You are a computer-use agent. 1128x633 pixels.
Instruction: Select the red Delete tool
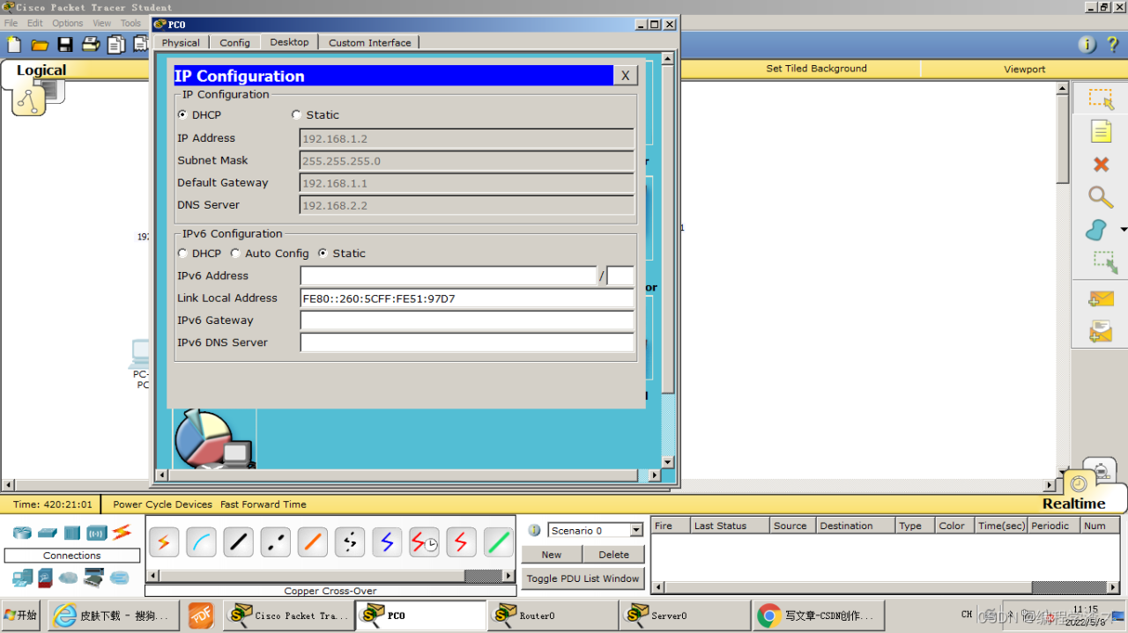[1101, 165]
